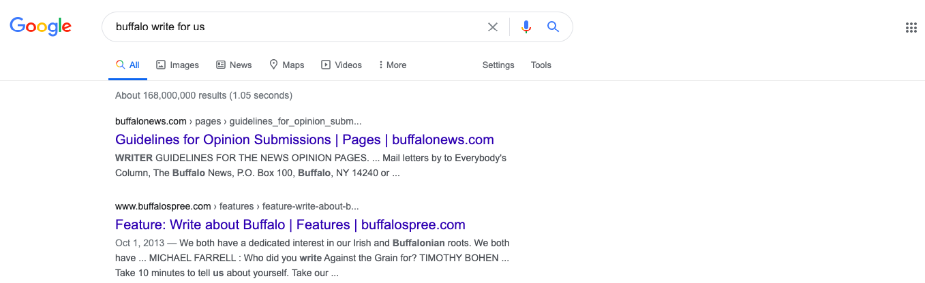Viewport: 925px width, 283px height.
Task: Click the blue magnifier search button
Action: 553,27
